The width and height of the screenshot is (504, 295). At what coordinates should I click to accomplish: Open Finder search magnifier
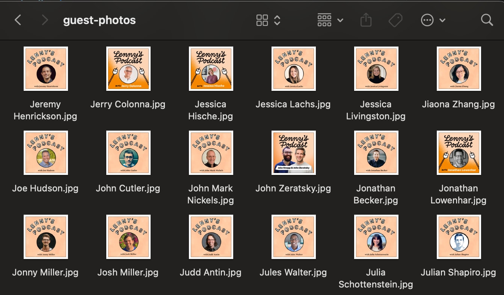(x=487, y=20)
